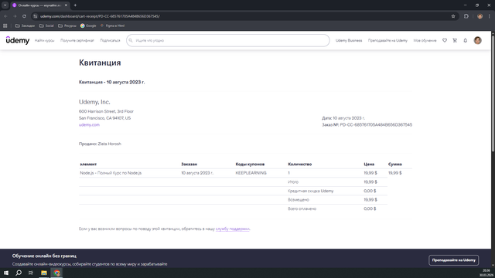Click the order number PD-CC text
Image resolution: width=495 pixels, height=278 pixels.
(376, 125)
